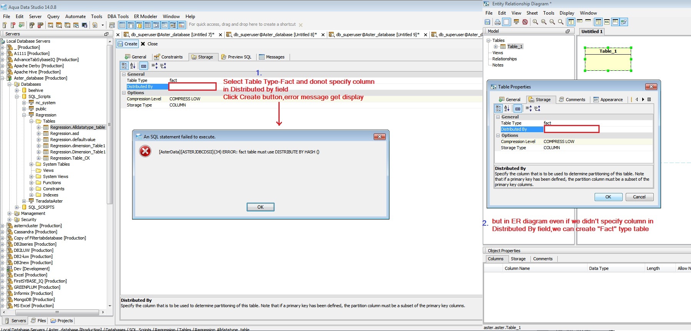
Task: Restore the Model panel using its window icon
Action: (567, 31)
